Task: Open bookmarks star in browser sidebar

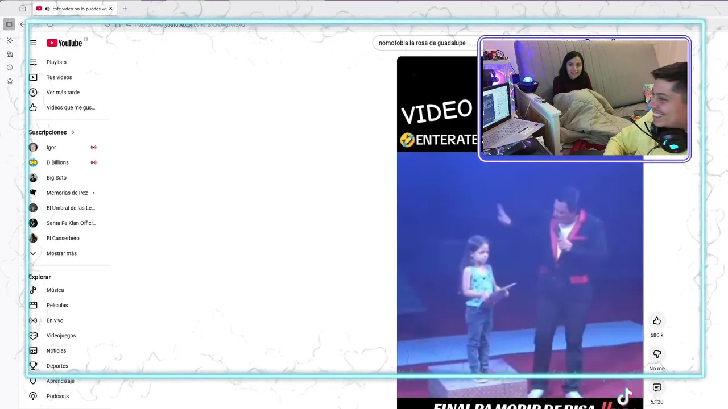Action: pyautogui.click(x=10, y=81)
